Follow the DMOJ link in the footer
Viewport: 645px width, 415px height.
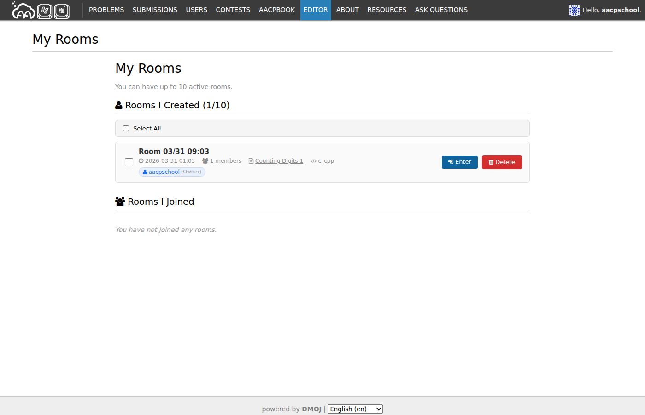click(311, 409)
